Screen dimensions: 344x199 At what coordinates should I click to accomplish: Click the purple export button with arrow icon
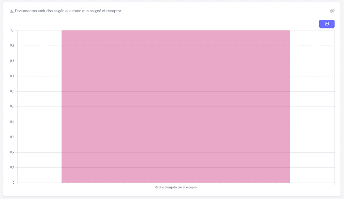click(327, 24)
